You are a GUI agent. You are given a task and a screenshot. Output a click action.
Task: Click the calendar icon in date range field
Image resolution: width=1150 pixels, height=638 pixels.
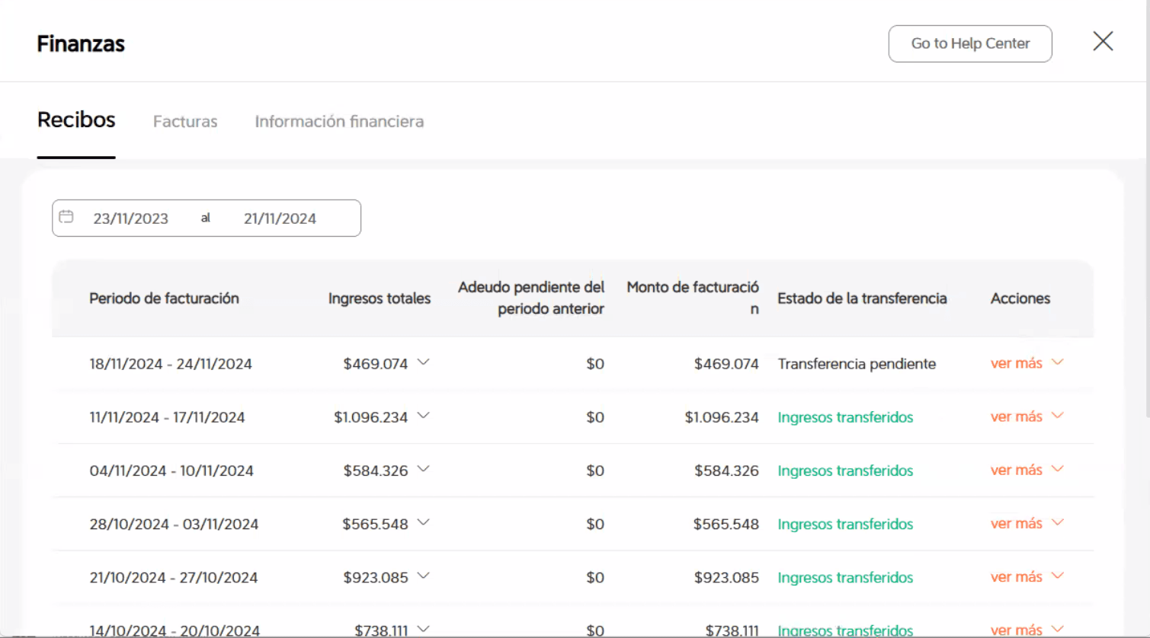pos(66,217)
